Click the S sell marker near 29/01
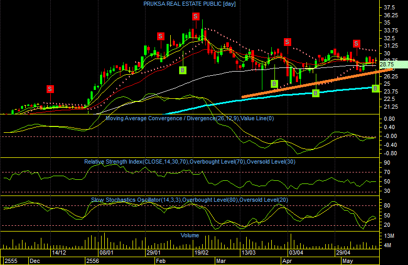The width and height of the screenshot is (408, 265). pos(161,37)
